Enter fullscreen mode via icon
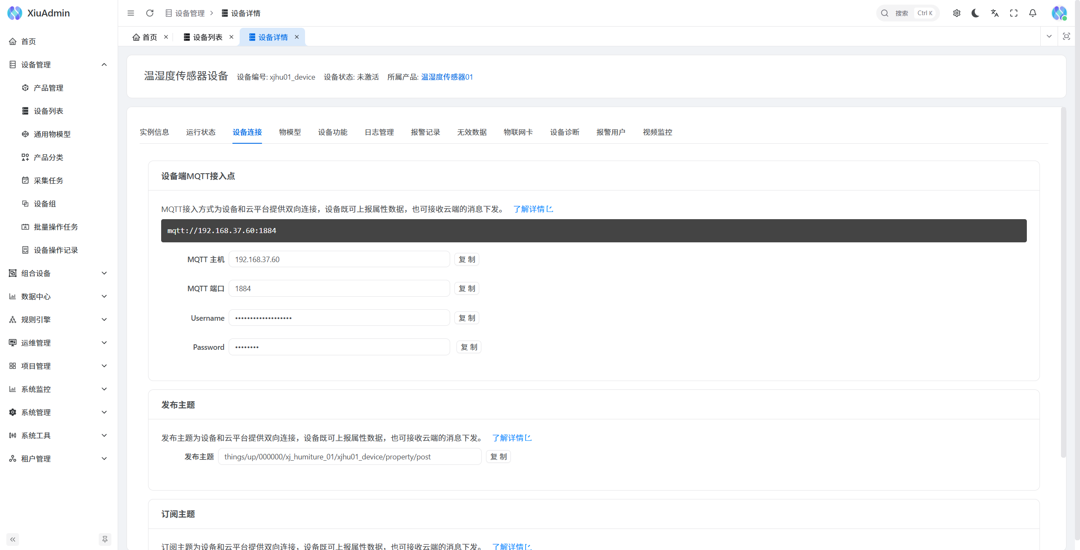Viewport: 1080px width, 550px height. tap(1014, 13)
